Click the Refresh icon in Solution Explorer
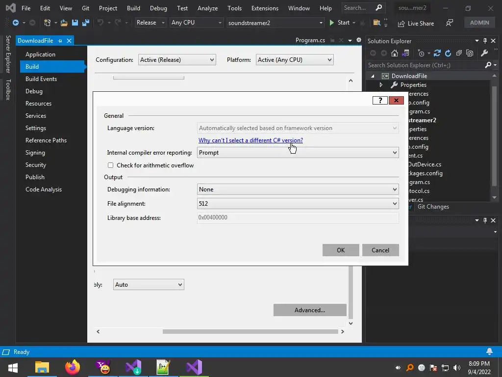502x377 pixels. pyautogui.click(x=448, y=53)
